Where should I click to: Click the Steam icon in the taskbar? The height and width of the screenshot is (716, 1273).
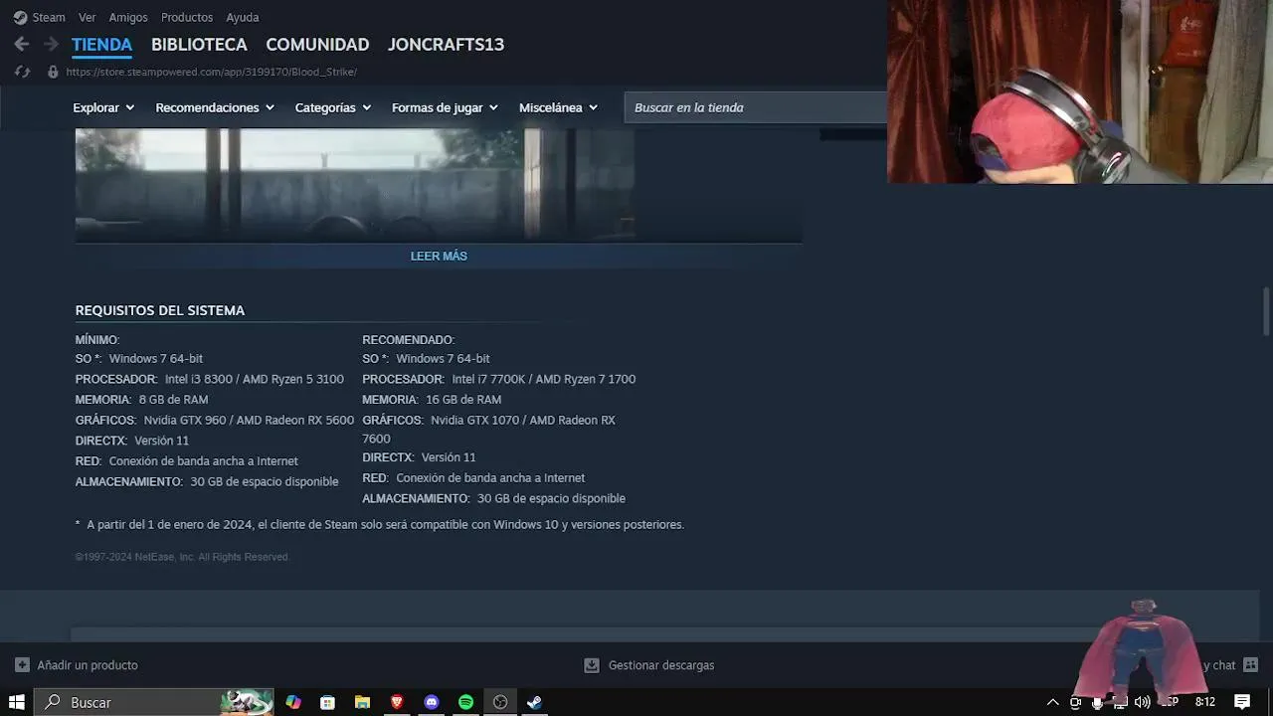[534, 702]
